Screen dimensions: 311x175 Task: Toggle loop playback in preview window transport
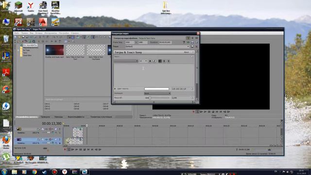click(197, 112)
